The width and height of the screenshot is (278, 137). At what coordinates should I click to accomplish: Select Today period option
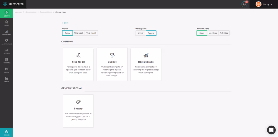coord(67,33)
